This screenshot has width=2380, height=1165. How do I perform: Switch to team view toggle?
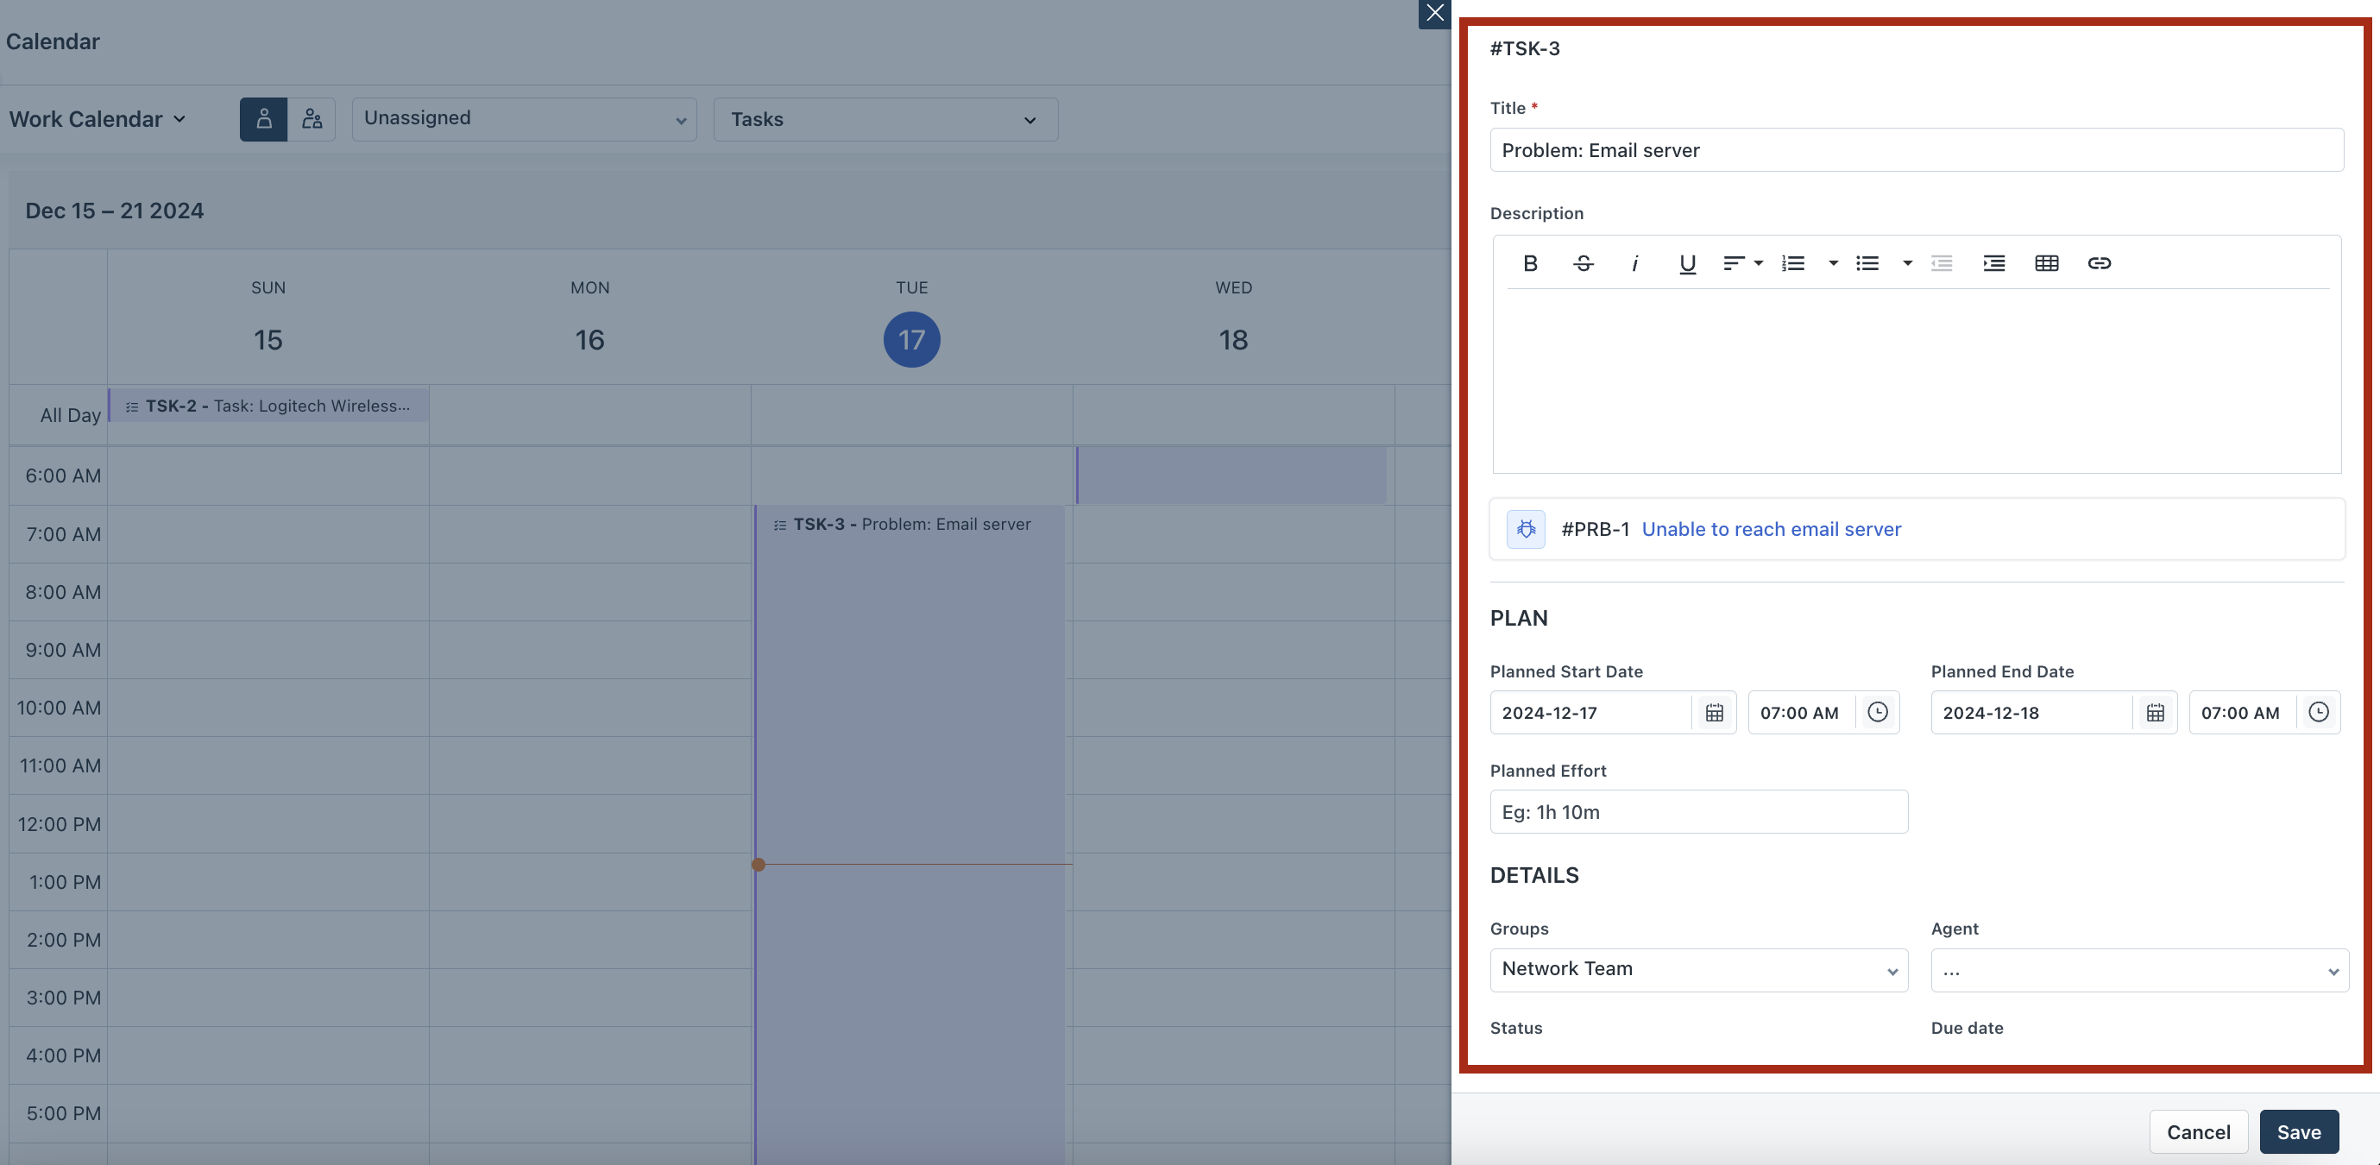click(312, 119)
